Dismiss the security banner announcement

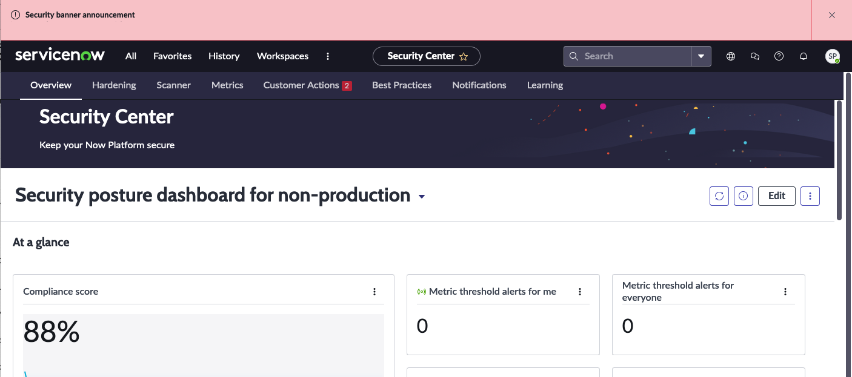(832, 15)
